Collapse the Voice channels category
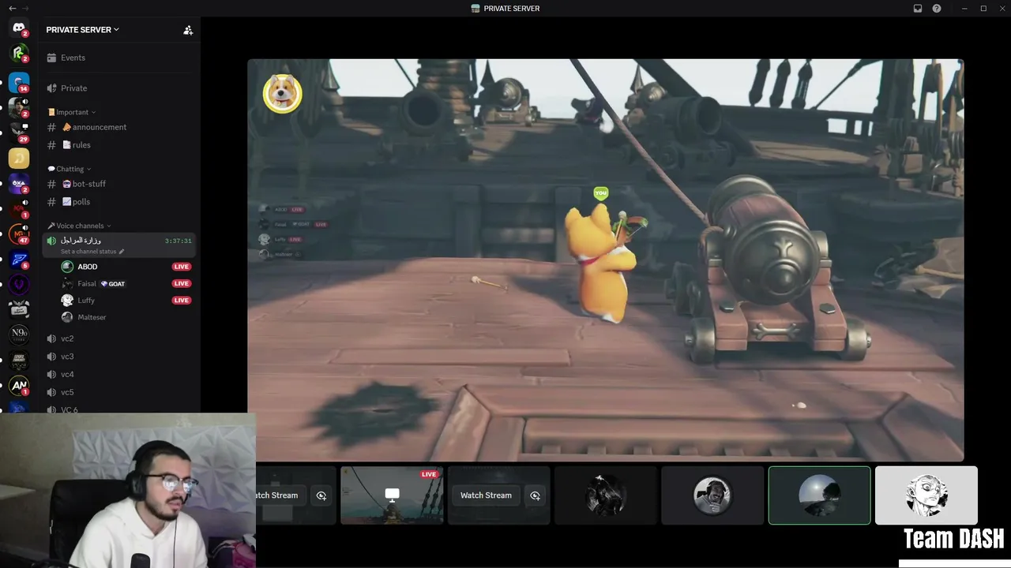The height and width of the screenshot is (568, 1011). [x=79, y=226]
